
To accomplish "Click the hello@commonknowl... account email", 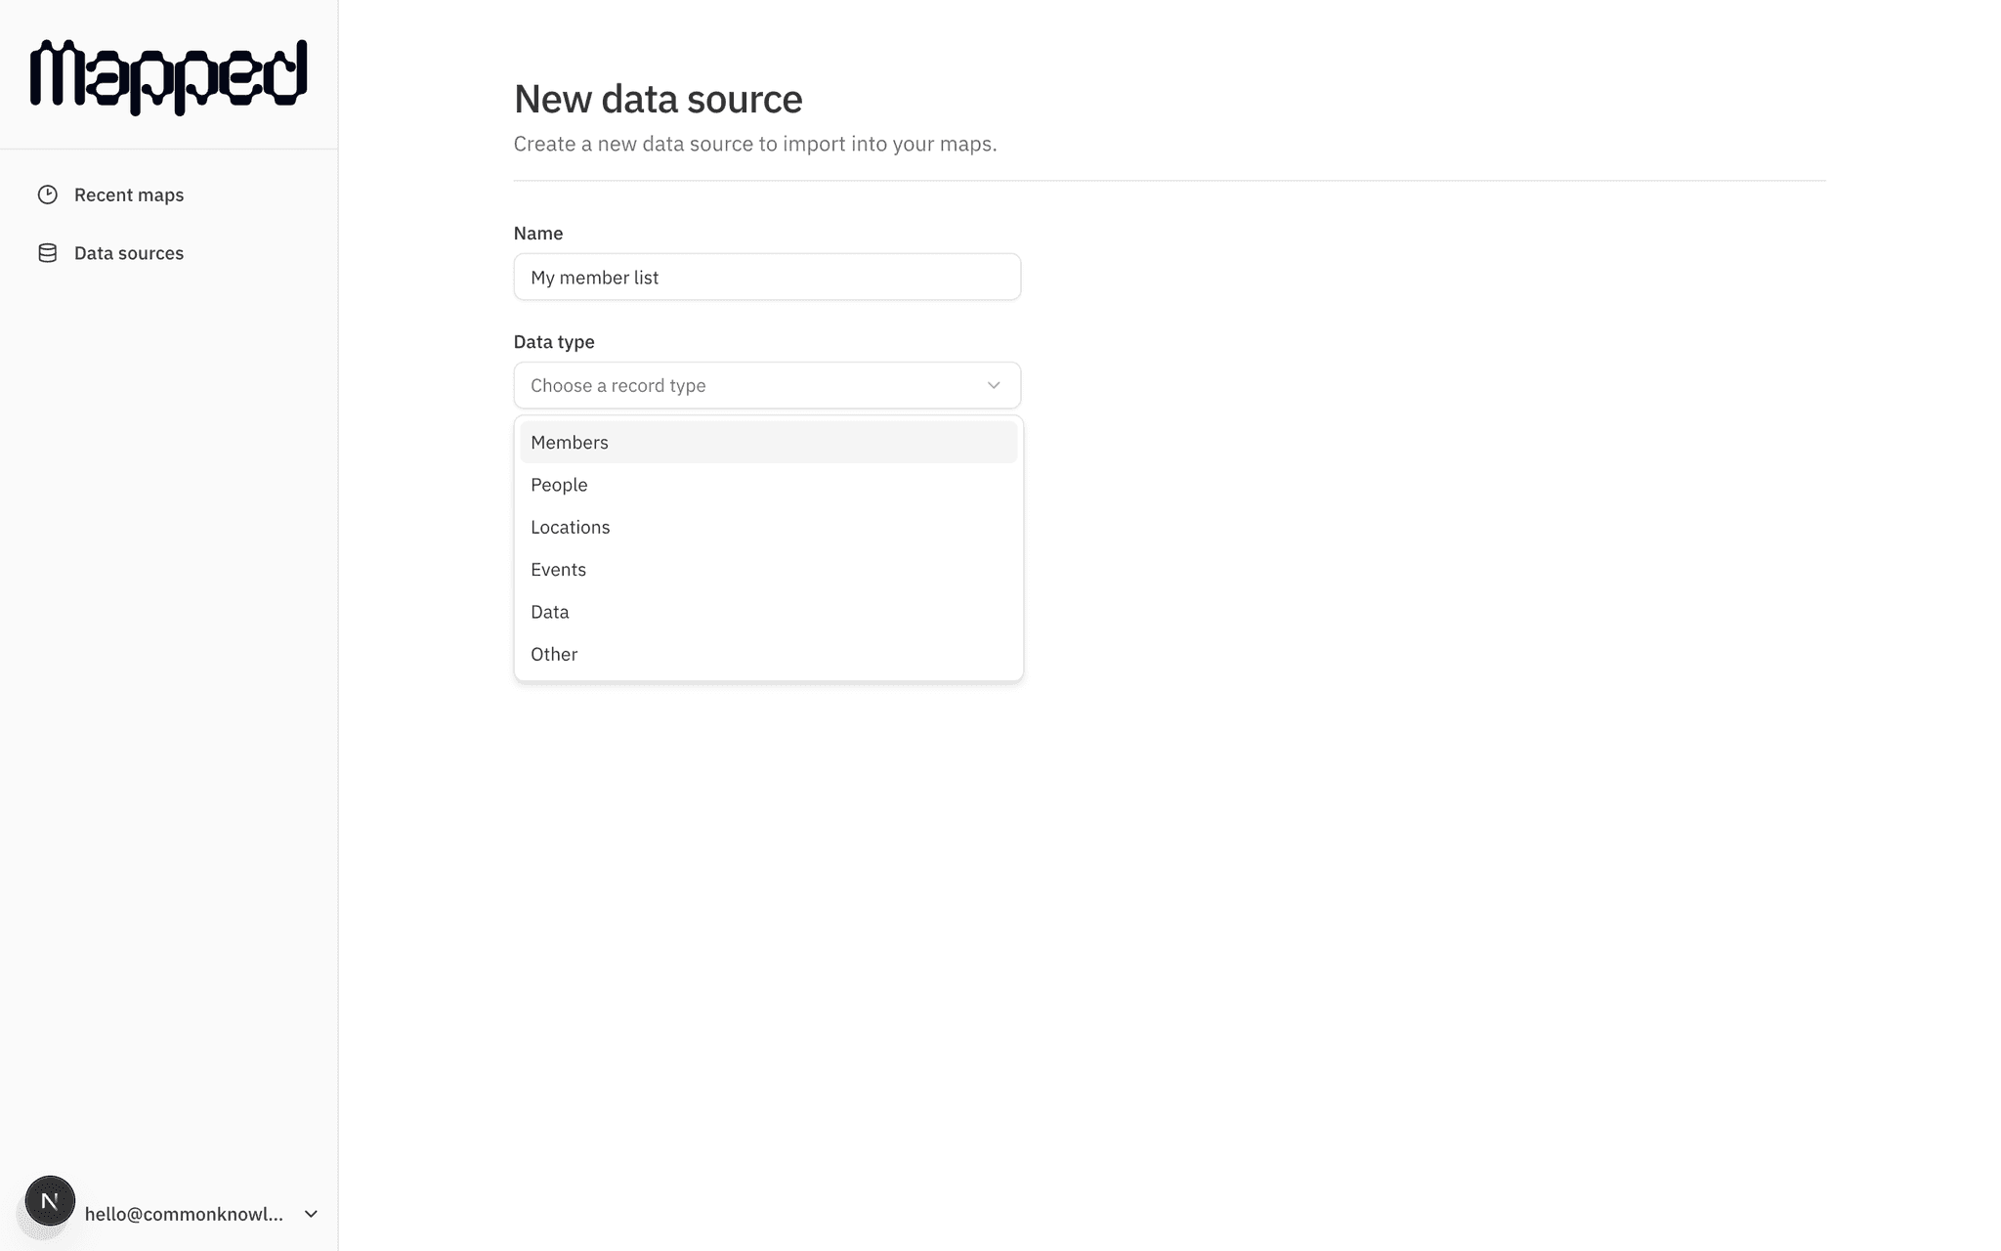I will click(184, 1214).
